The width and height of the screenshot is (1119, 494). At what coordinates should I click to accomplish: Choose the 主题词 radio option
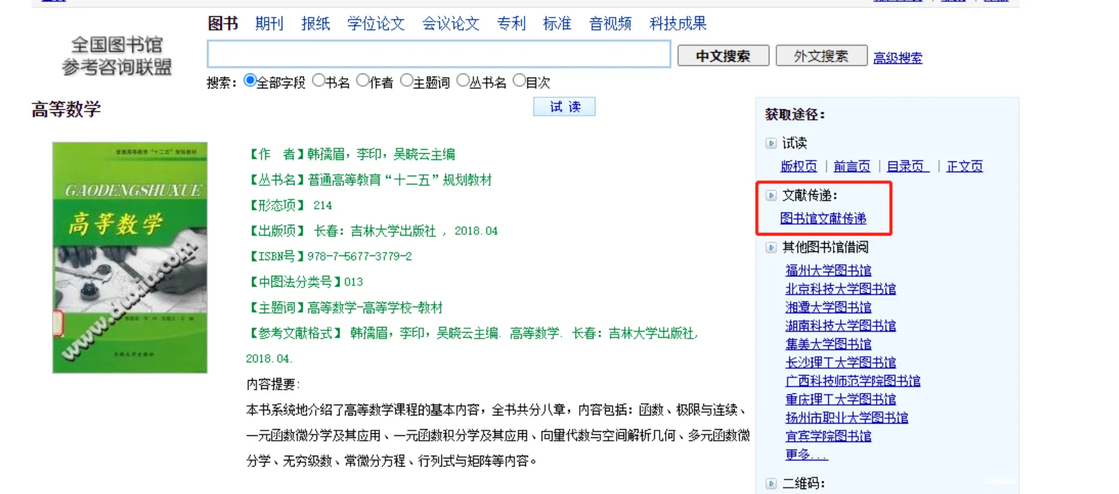tap(407, 81)
